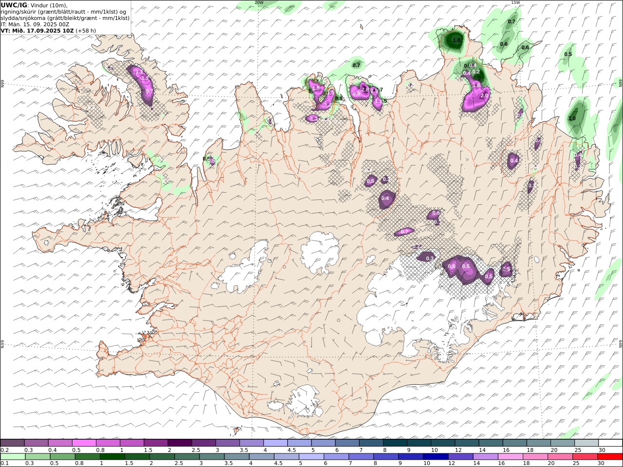Click the bright red 30 rain legend swatch

[610, 456]
